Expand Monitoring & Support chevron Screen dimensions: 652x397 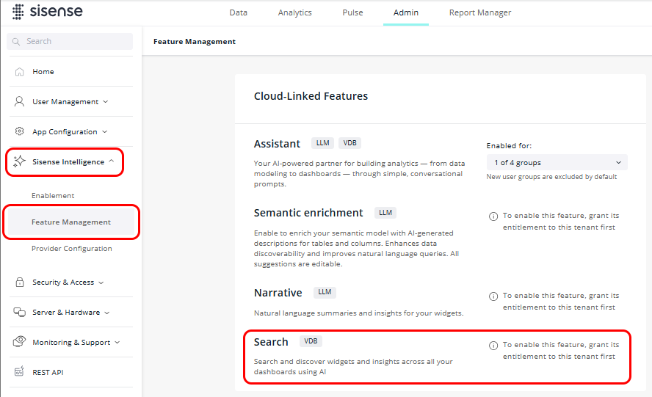(117, 342)
